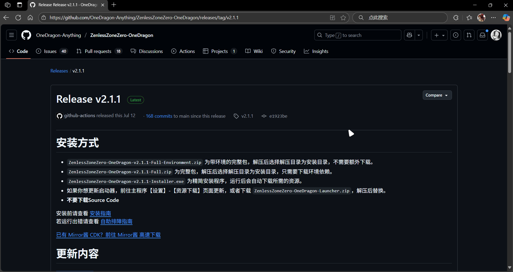Open the Actions tab
Screen dimensions: 513x272
(x=187, y=51)
